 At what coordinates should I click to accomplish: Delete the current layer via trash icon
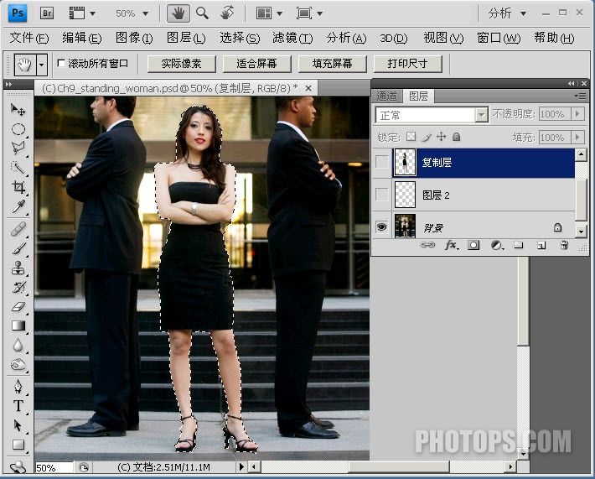[564, 245]
